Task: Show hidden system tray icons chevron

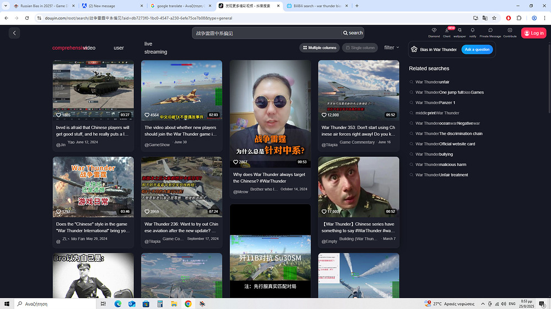Action: (483, 304)
